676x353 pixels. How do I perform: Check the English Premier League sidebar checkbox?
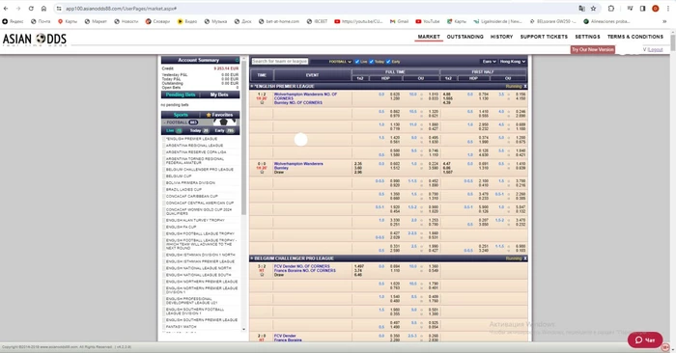click(x=164, y=139)
